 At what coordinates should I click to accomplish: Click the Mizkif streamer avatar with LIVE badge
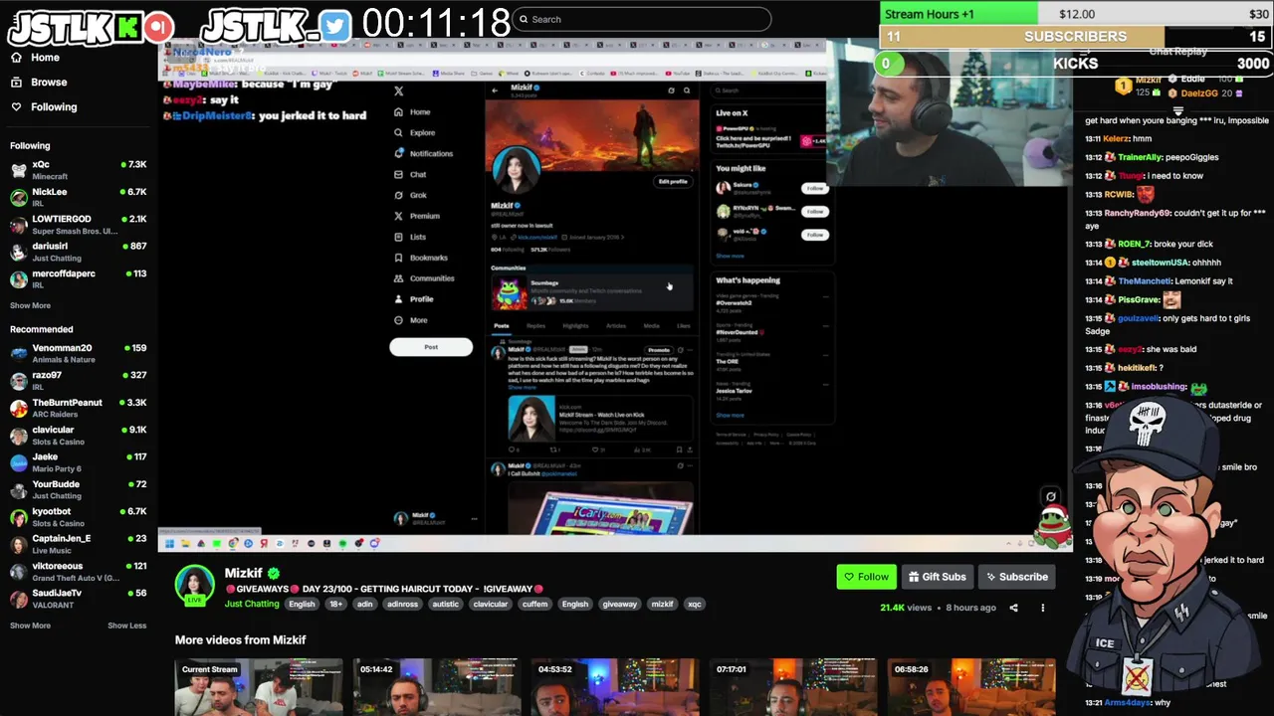pyautogui.click(x=195, y=585)
